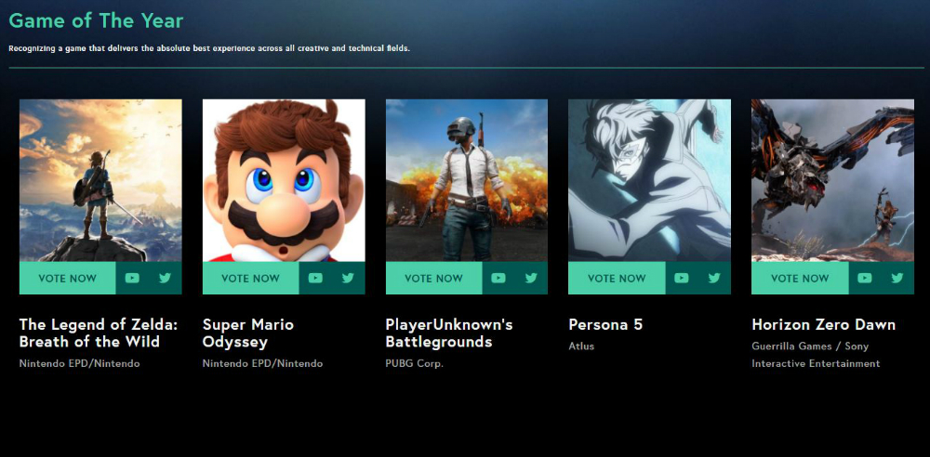Open YouTube icon under Persona 5

click(682, 278)
